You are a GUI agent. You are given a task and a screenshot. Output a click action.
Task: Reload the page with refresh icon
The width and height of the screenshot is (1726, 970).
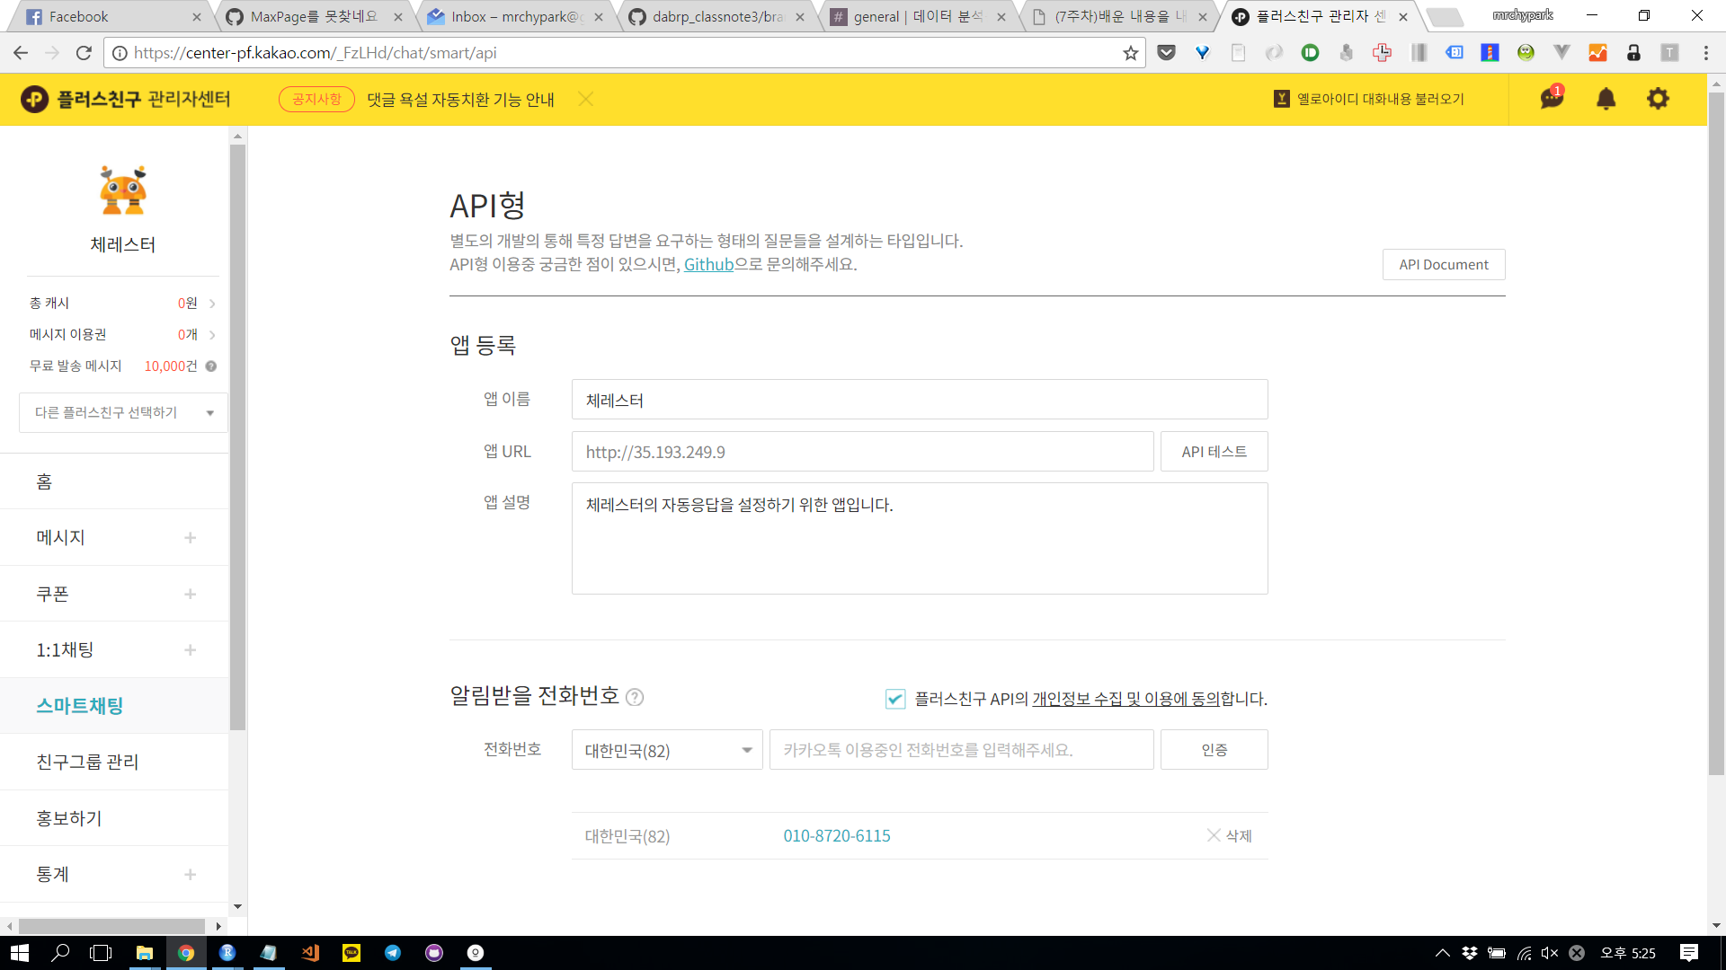[84, 53]
